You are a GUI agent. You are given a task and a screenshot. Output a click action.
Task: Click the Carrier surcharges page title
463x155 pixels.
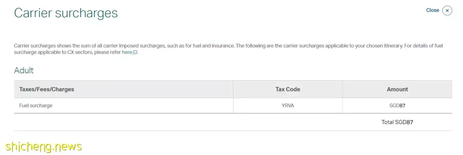coord(66,13)
